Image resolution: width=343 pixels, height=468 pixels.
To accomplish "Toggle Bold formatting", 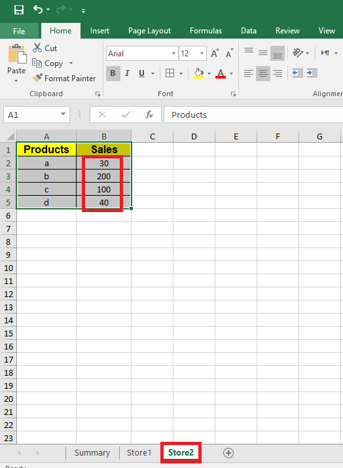I will (x=113, y=73).
